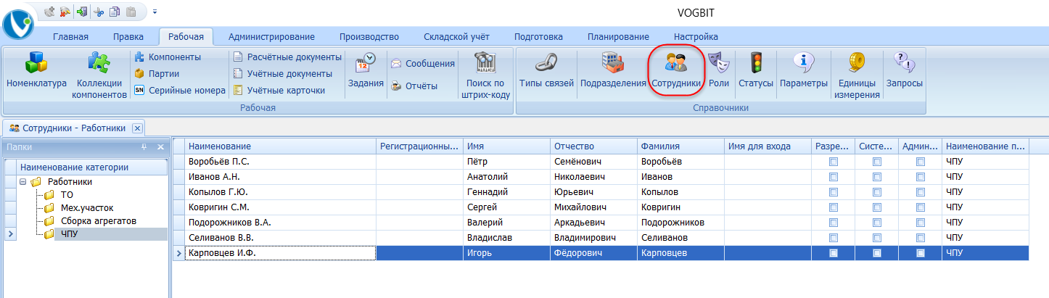Toggle Разре... checkbox for Ковригин С.М.
1049x298 pixels.
pyautogui.click(x=834, y=207)
